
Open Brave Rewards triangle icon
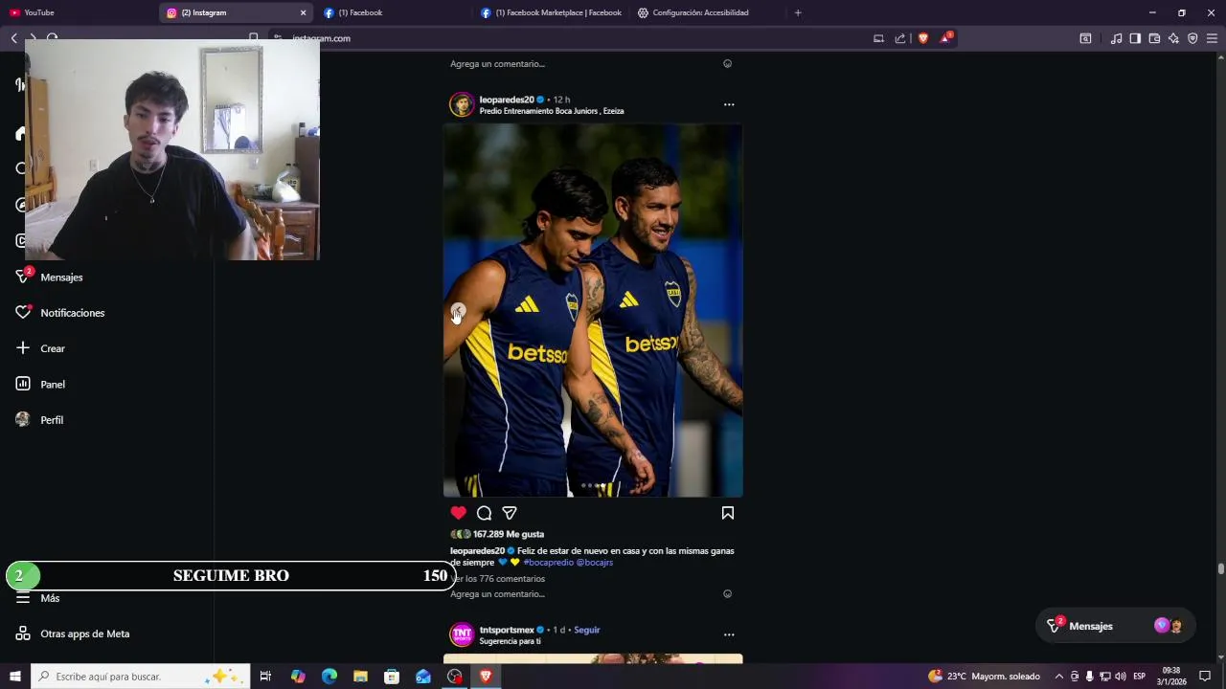click(946, 38)
